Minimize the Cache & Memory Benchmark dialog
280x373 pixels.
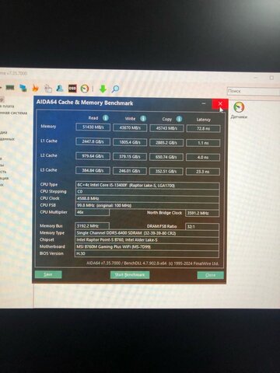pos(204,103)
